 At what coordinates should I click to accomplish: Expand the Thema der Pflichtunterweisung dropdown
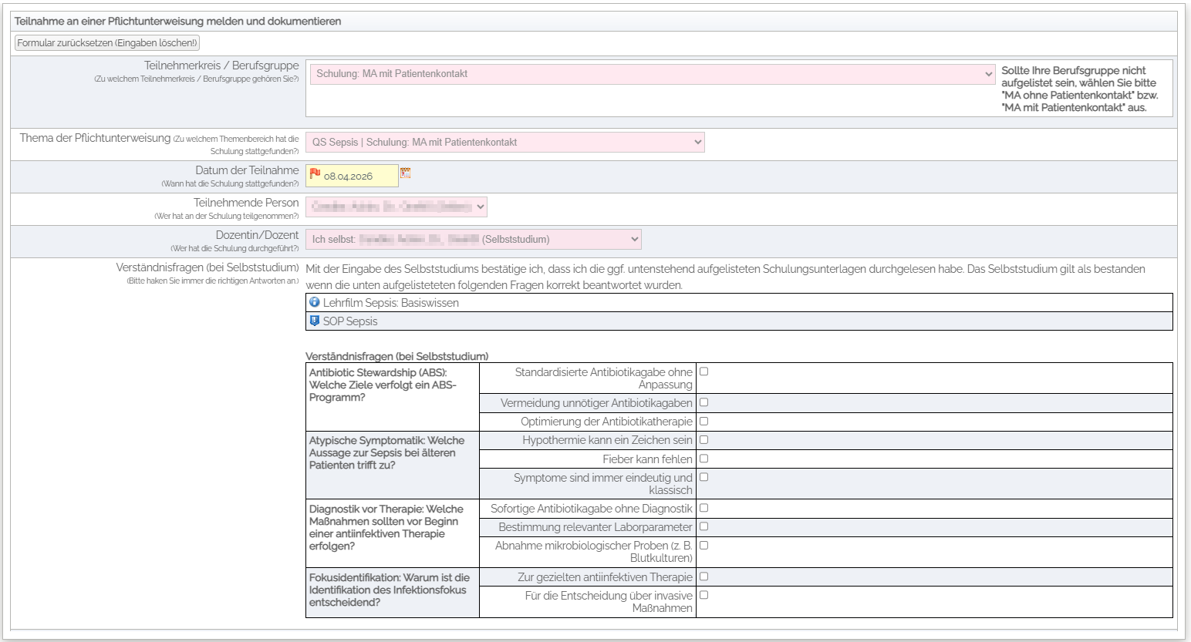505,143
